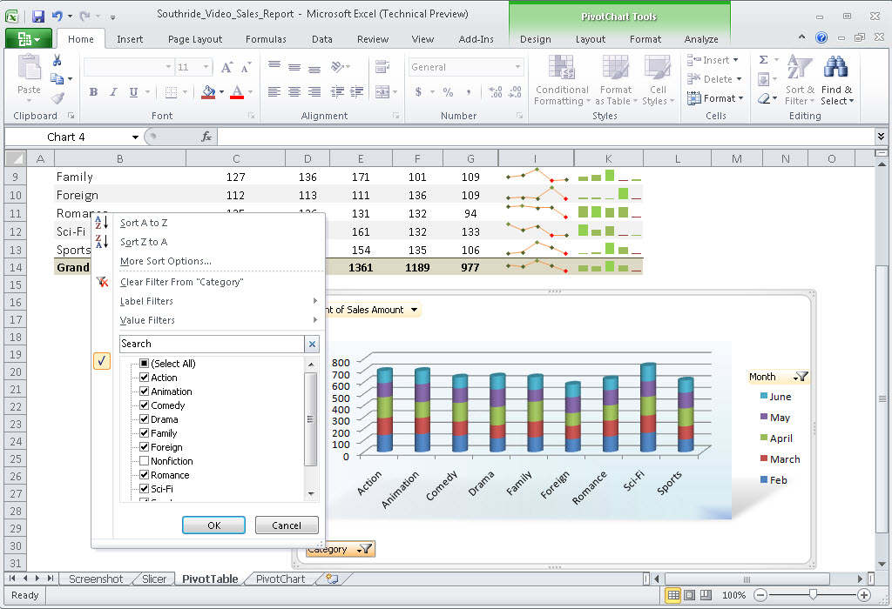Increase font size with Grow Font icon
The image size is (892, 609).
[x=226, y=68]
